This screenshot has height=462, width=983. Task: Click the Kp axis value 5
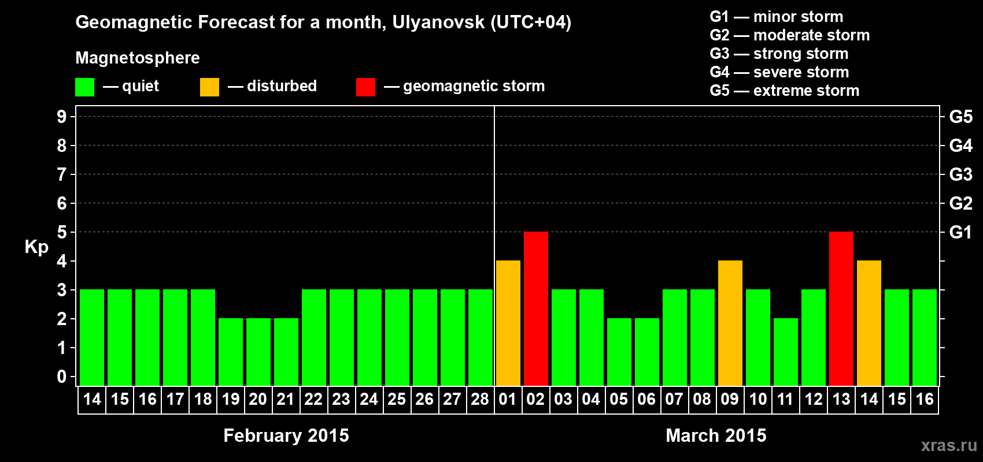(62, 232)
